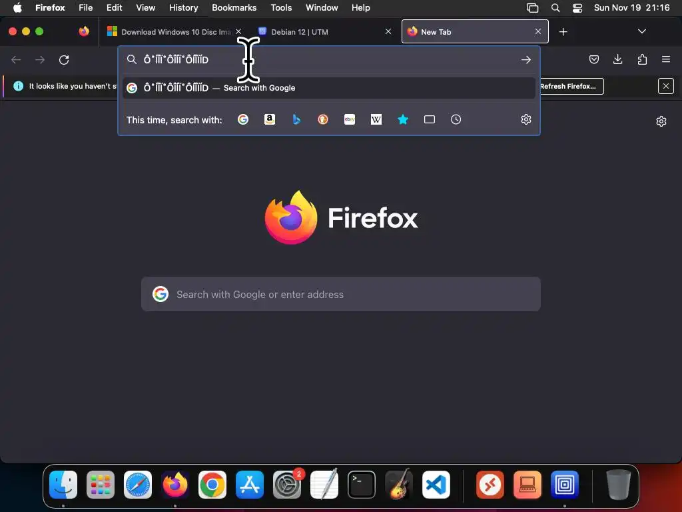Open the Edit menu

click(x=115, y=7)
